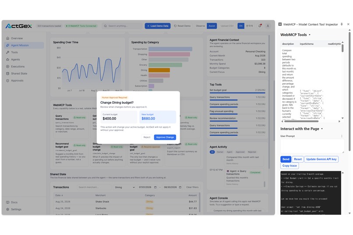Select Korean language option
353x235 pixels.
[x=249, y=26]
